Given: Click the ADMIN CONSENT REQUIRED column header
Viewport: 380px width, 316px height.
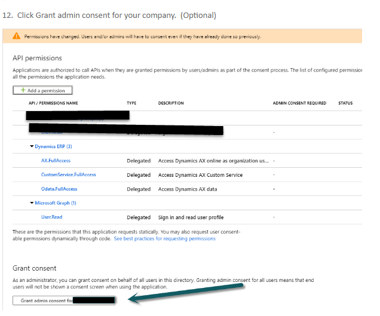Looking at the screenshot, I should point(299,103).
